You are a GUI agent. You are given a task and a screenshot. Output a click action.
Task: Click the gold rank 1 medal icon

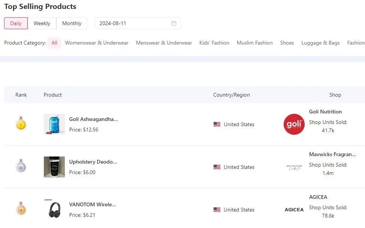click(21, 124)
